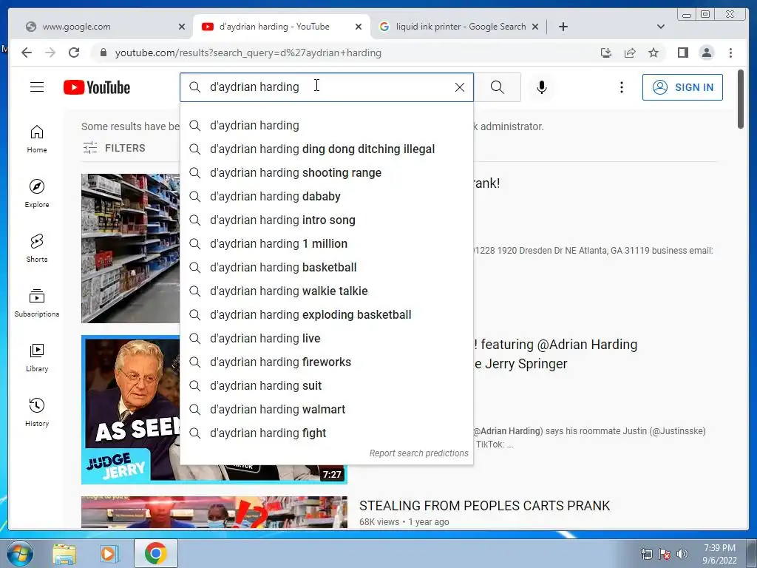Viewport: 757px width, 568px height.
Task: Go back with the browser back arrow
Action: tap(27, 53)
